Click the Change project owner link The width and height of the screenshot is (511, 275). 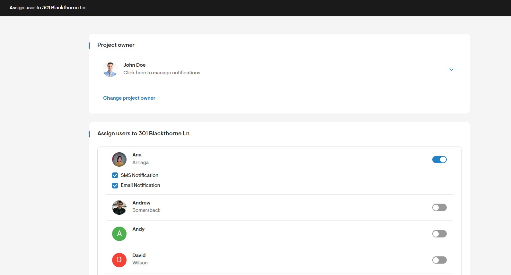pyautogui.click(x=129, y=98)
